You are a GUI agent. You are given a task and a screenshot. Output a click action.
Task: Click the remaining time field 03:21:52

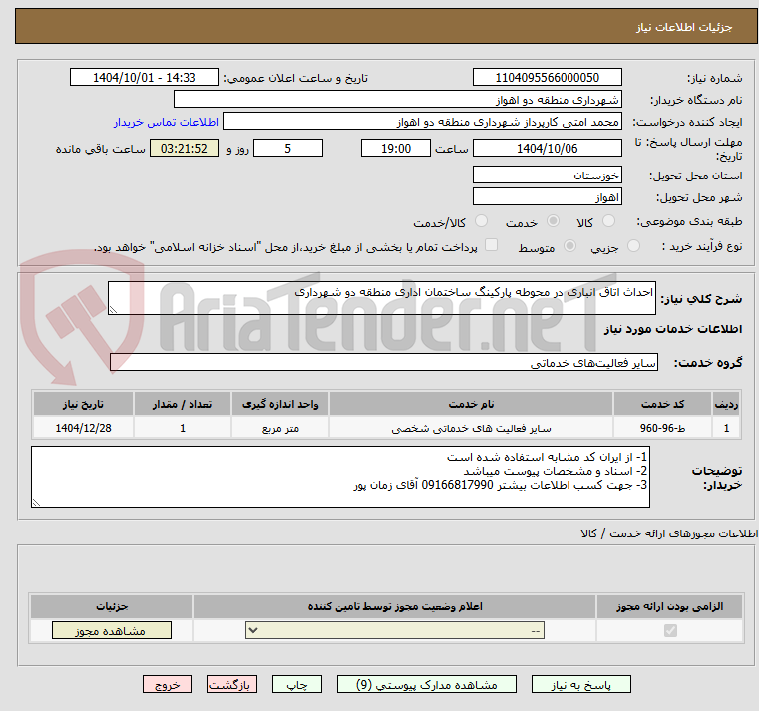(x=184, y=149)
